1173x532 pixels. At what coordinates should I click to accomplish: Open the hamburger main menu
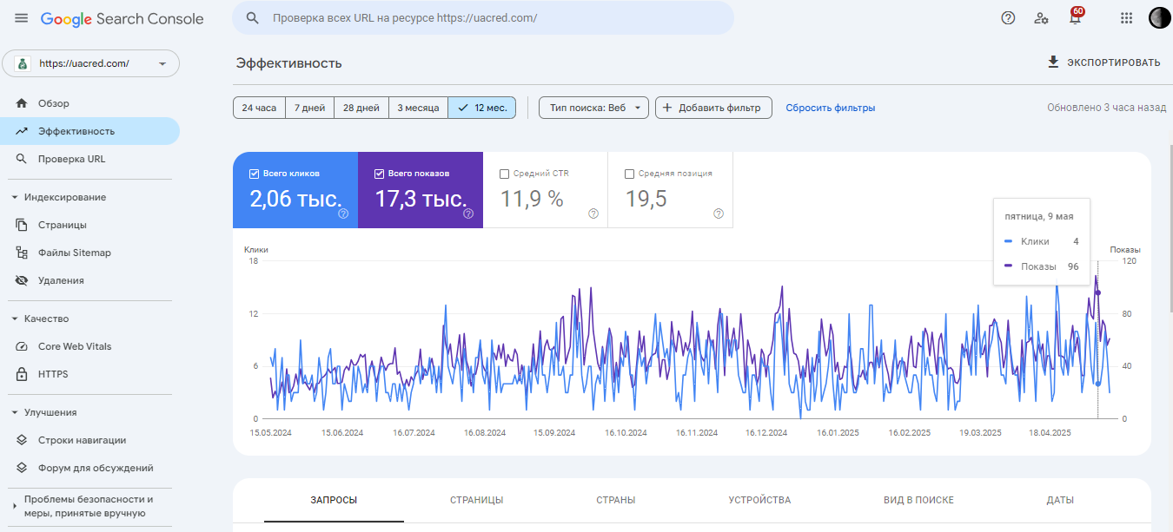[x=22, y=18]
